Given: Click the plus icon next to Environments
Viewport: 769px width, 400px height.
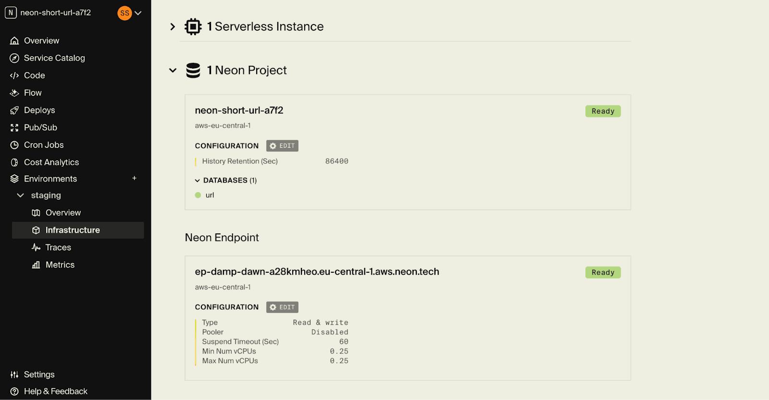Looking at the screenshot, I should [x=135, y=178].
